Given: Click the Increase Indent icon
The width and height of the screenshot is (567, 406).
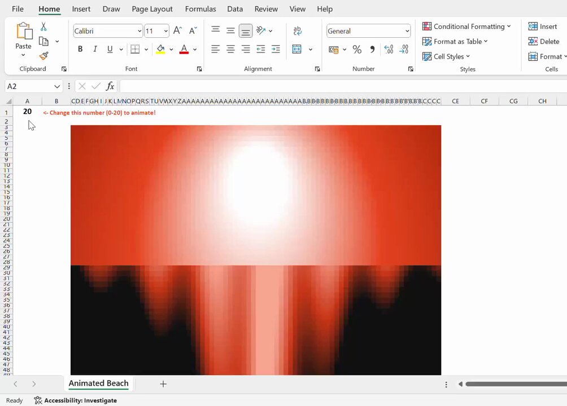Looking at the screenshot, I should coord(276,49).
